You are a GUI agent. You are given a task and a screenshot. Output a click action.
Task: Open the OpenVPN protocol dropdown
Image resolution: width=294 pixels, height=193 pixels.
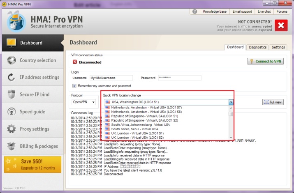(x=83, y=102)
